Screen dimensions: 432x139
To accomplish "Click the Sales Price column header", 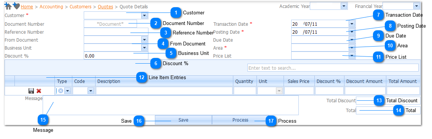I will (299, 81).
